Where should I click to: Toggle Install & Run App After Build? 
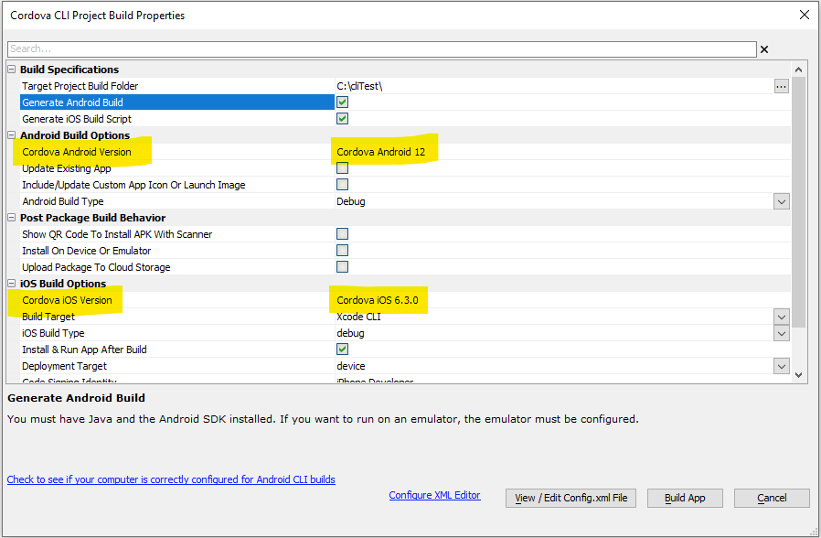coord(343,349)
